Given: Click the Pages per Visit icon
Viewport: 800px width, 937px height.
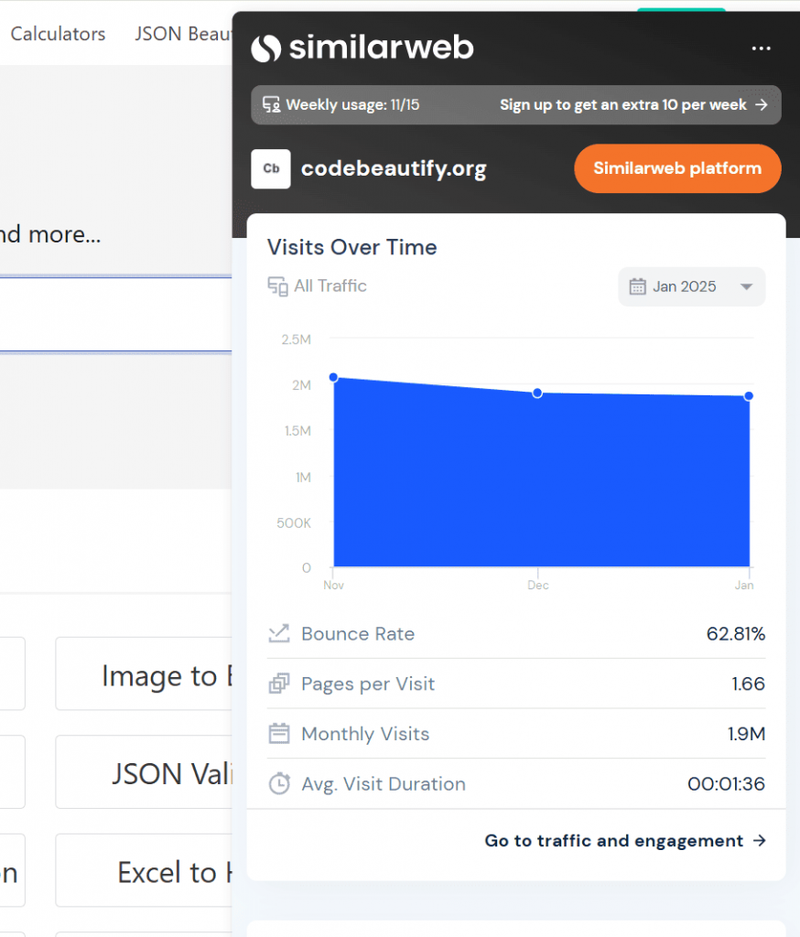Looking at the screenshot, I should pos(278,684).
